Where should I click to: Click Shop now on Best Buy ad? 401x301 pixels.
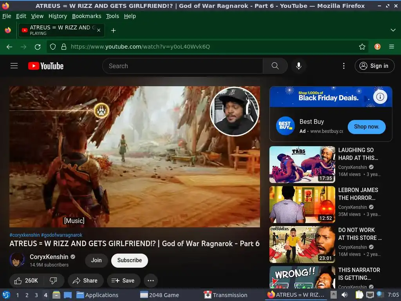367,127
